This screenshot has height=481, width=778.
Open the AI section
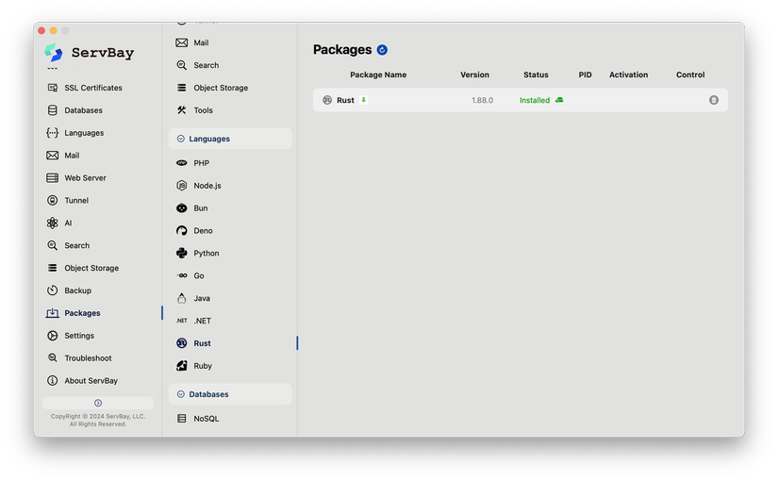59,223
